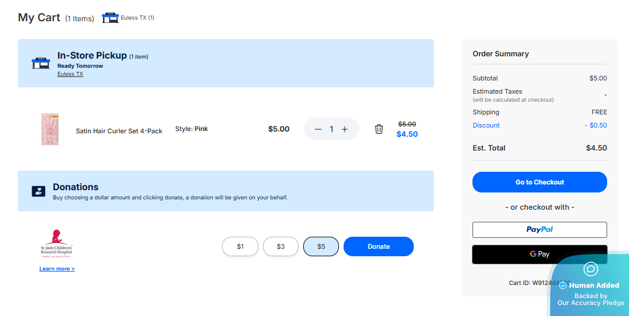Open the chat bubble icon widget
Viewport: 629px width, 316px height.
(x=590, y=269)
